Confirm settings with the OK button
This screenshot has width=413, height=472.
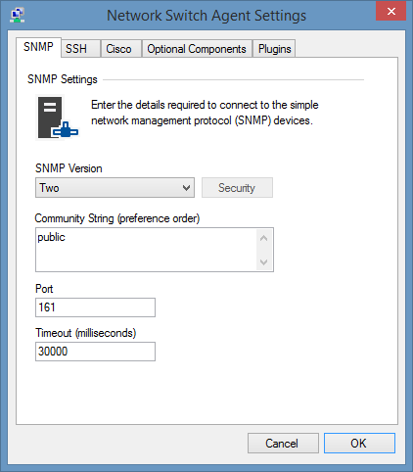pyautogui.click(x=359, y=444)
